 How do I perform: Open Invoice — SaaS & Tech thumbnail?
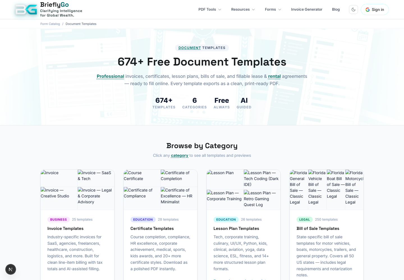point(96,178)
